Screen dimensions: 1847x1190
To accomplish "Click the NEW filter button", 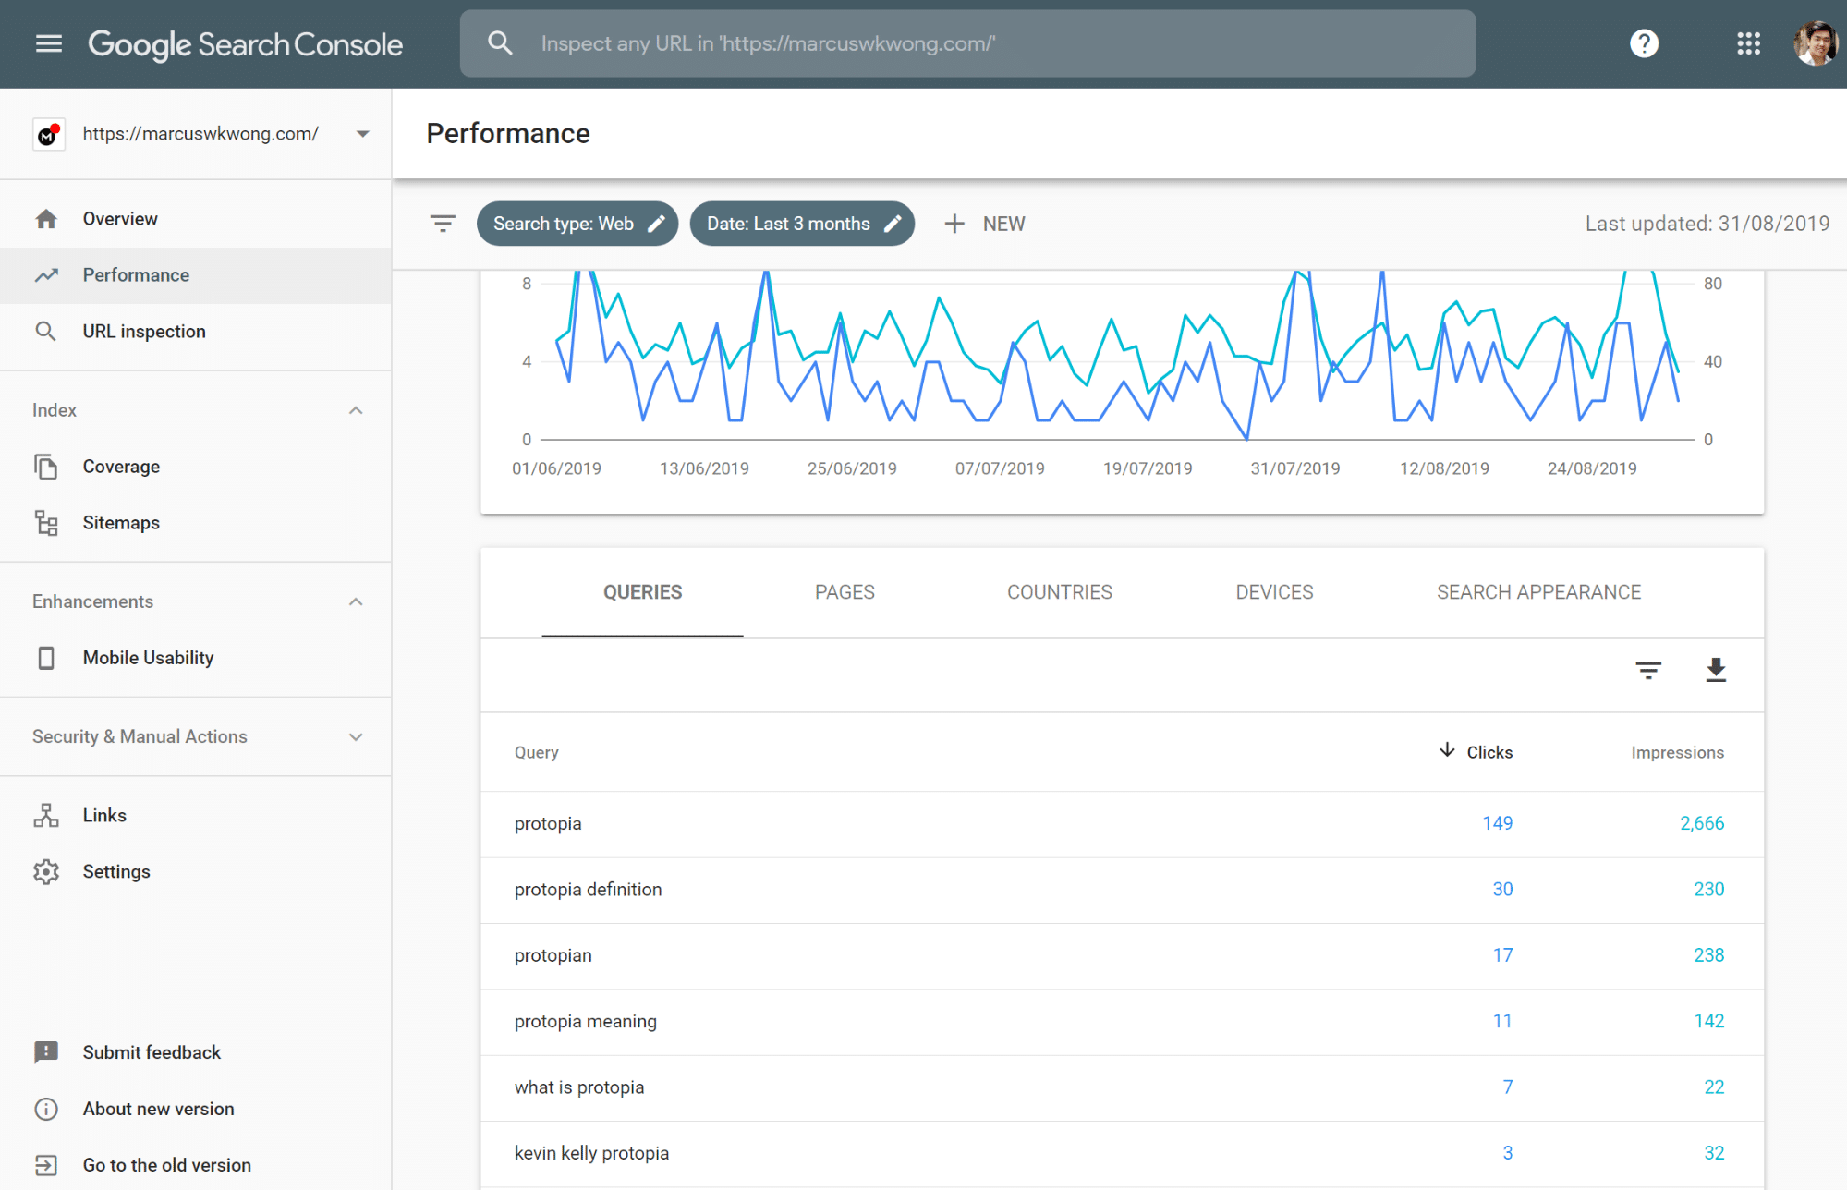I will (x=984, y=223).
